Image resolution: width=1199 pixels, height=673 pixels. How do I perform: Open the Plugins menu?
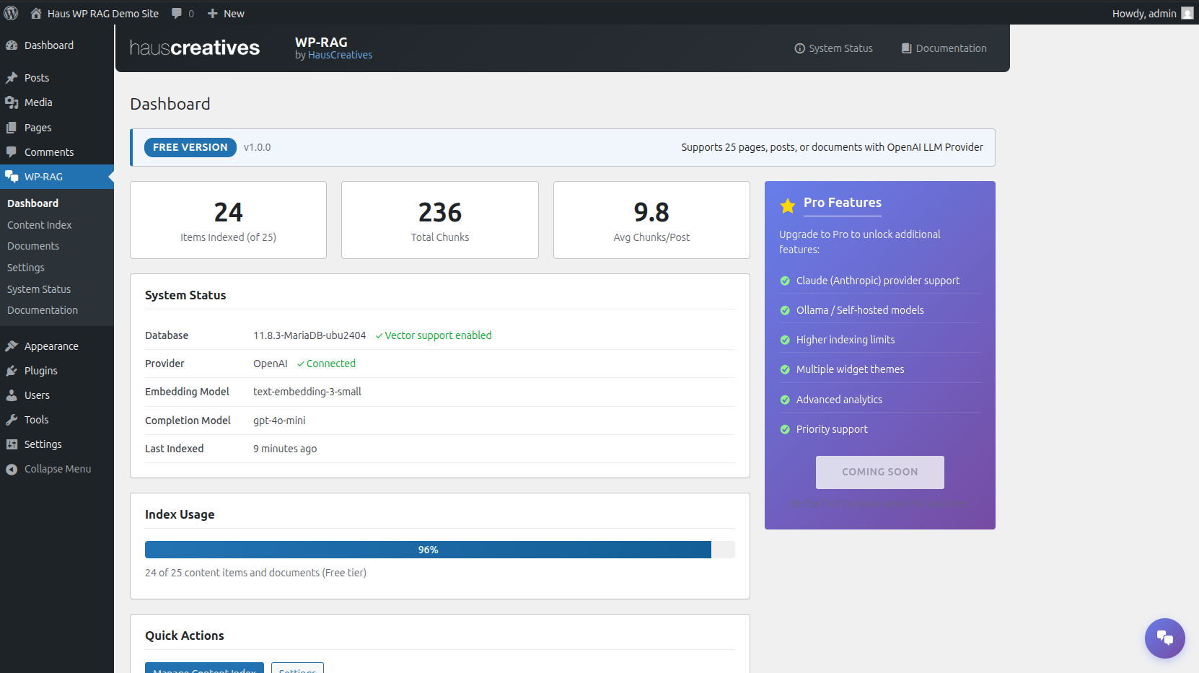point(57,371)
